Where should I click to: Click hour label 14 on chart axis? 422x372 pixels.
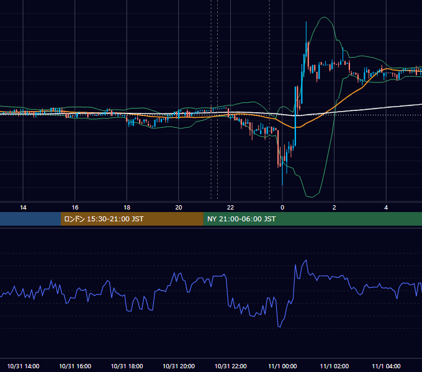click(23, 208)
